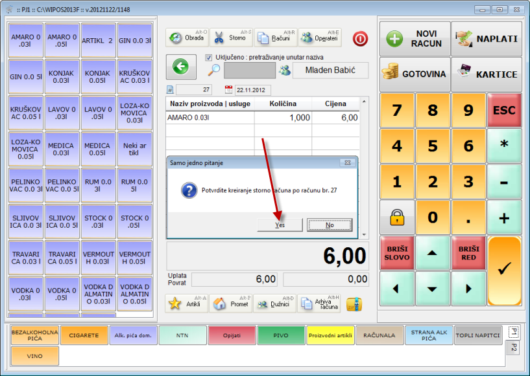Viewport: 530px width, 376px height.
Task: Toggle the 'pretraživanje unutar naziva' checkbox
Action: pyautogui.click(x=209, y=57)
